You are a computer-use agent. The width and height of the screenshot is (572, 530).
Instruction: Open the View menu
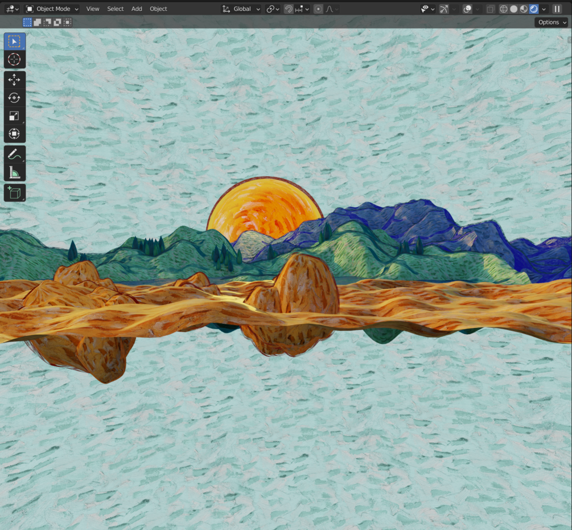click(x=93, y=9)
